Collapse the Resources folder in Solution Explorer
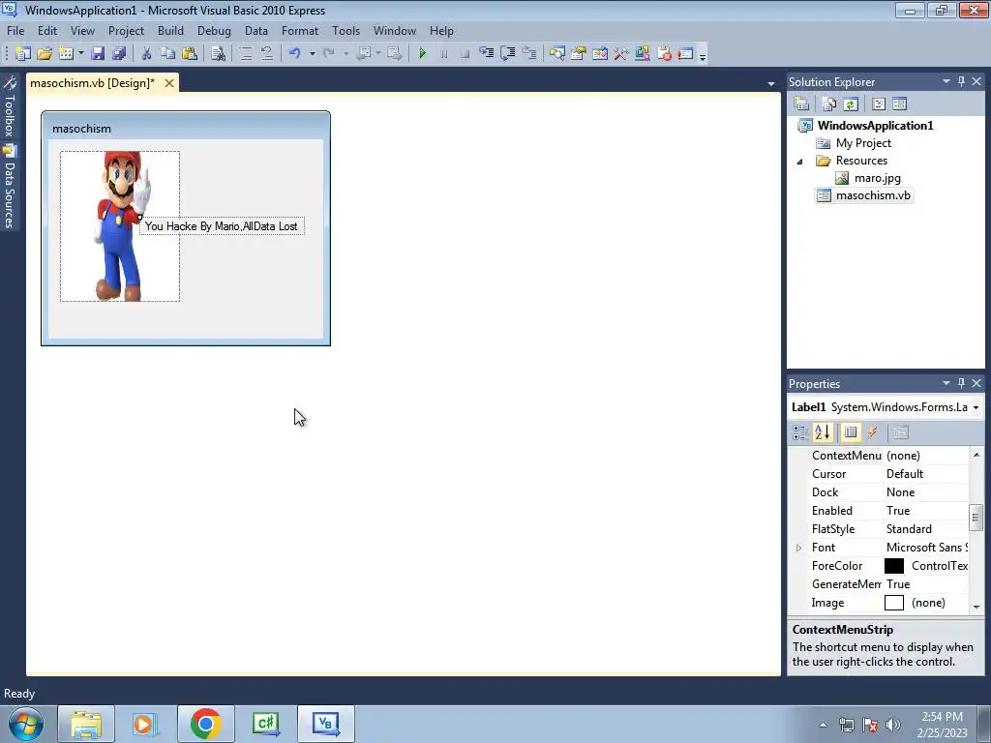This screenshot has width=991, height=743. (x=799, y=162)
